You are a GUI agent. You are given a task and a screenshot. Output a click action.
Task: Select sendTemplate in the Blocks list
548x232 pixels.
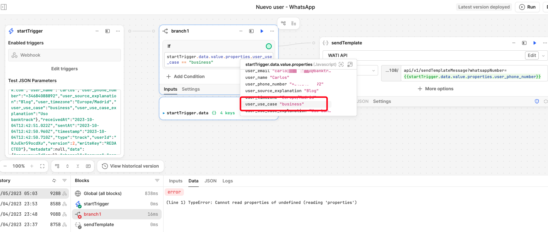pyautogui.click(x=116, y=225)
